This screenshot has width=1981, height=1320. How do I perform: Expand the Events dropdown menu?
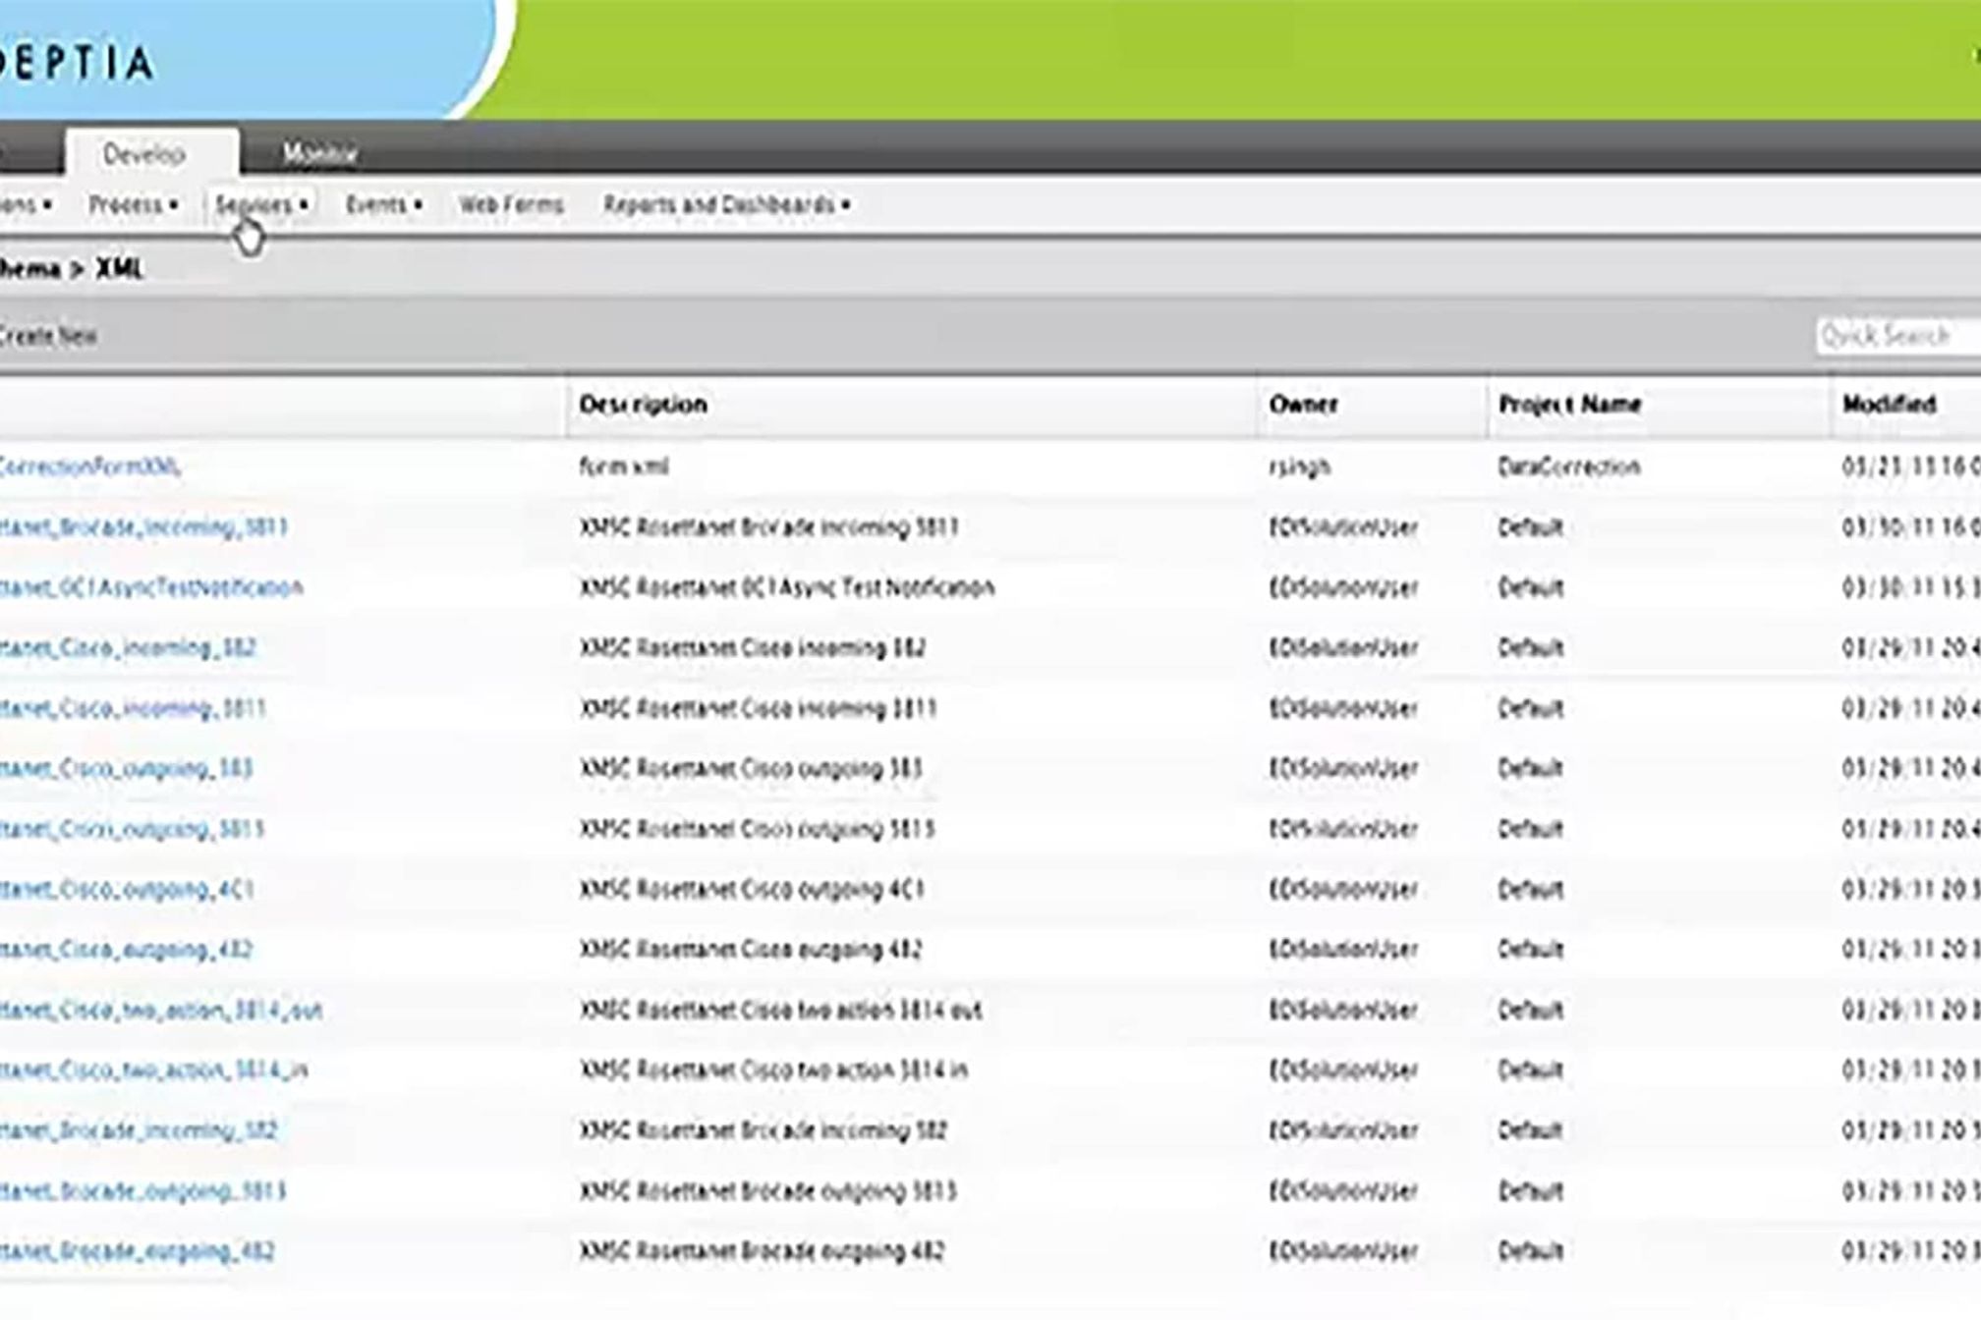coord(383,204)
